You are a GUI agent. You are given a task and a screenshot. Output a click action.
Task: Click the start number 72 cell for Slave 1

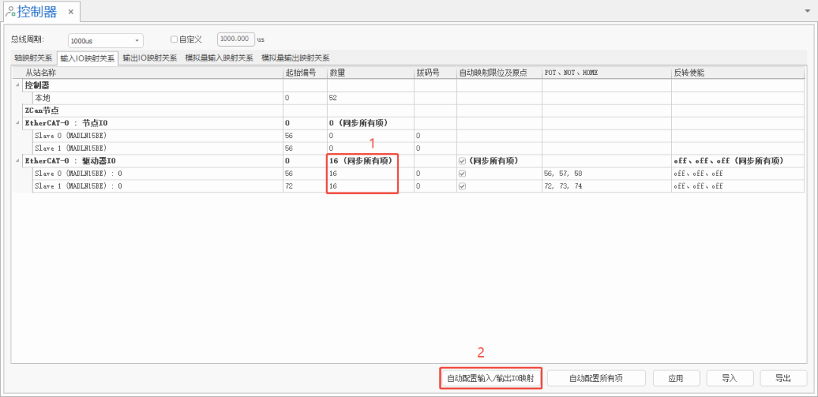coord(305,186)
